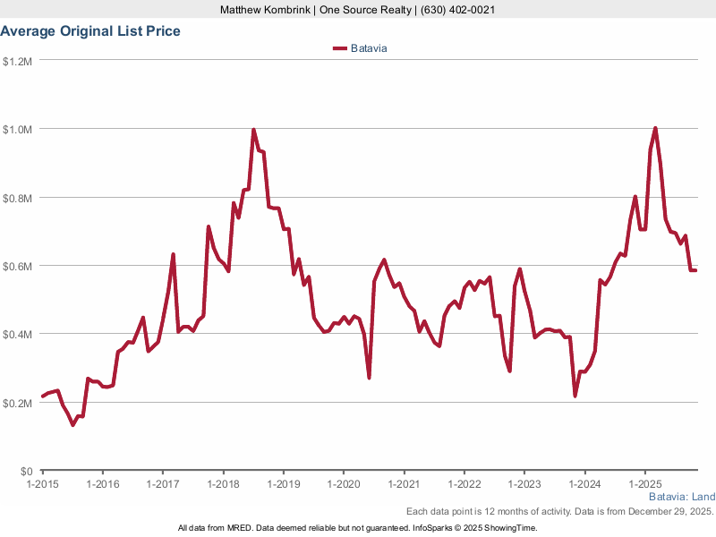Select the early-2017 spike near $0.63M
The width and height of the screenshot is (716, 537).
pos(173,255)
